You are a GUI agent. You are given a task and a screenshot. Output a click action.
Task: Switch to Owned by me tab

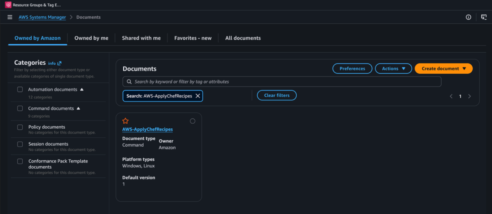click(x=91, y=38)
